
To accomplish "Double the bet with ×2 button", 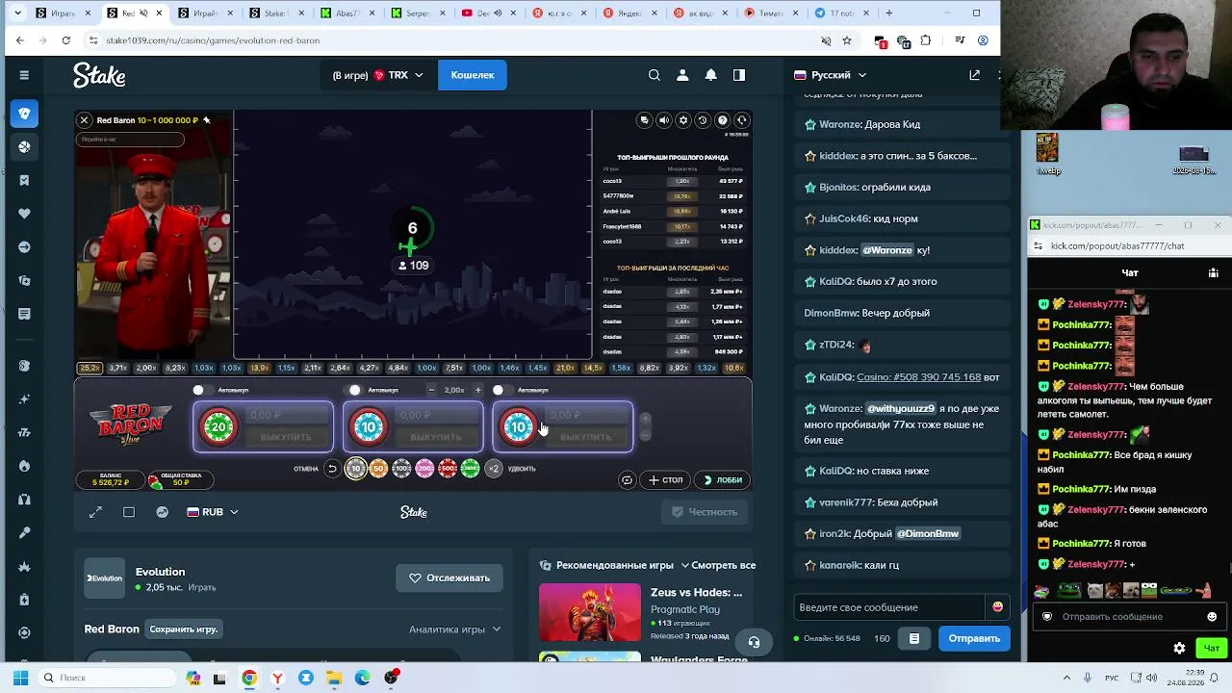I will pos(494,469).
